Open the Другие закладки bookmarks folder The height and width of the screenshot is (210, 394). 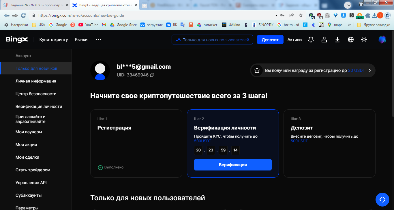coord(374,25)
